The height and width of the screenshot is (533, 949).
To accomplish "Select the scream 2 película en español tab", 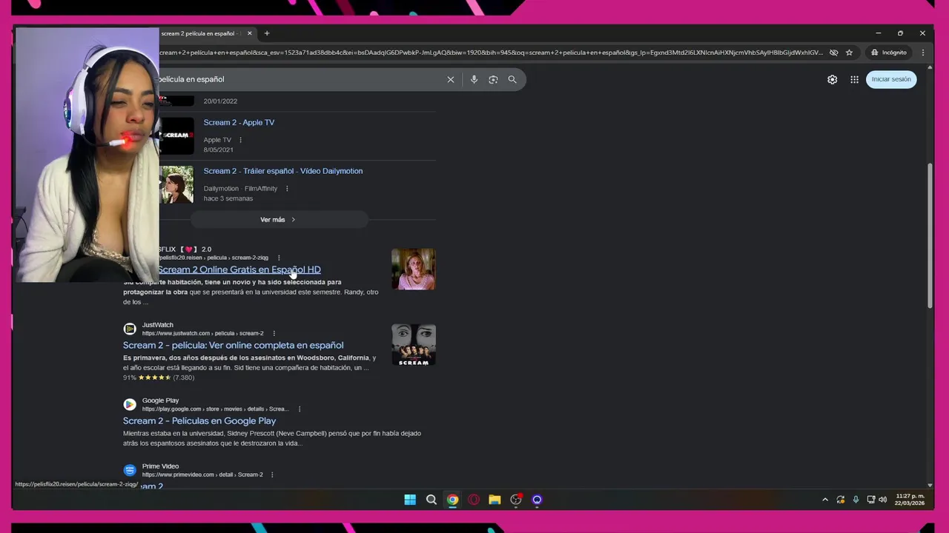I will [199, 33].
